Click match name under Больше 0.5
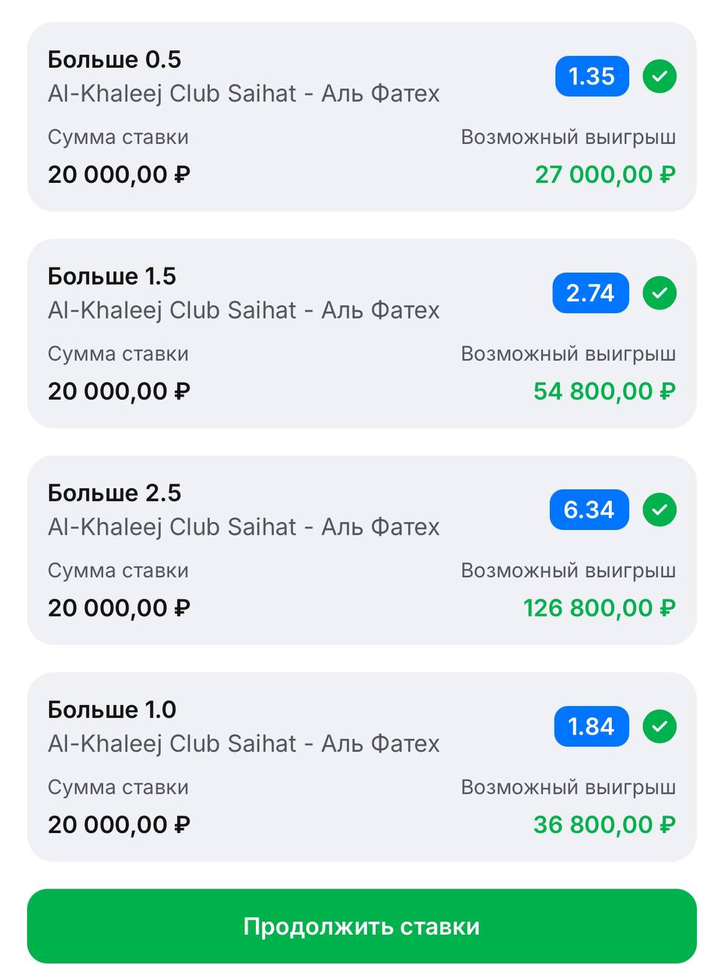 click(x=244, y=93)
